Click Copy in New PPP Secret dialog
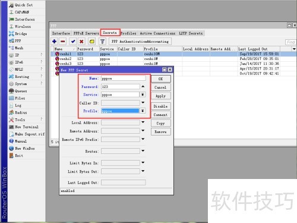Screen dimensions: 297x223 click(160, 123)
